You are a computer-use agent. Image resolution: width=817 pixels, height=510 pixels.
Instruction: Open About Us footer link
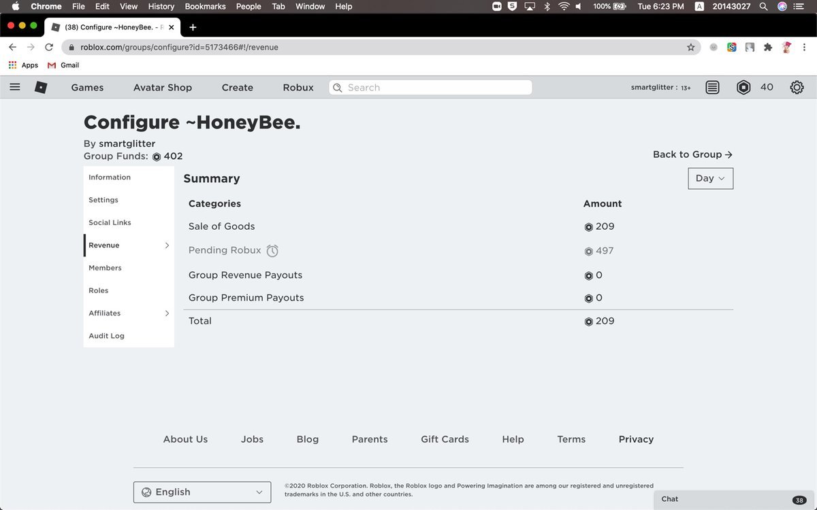click(185, 439)
